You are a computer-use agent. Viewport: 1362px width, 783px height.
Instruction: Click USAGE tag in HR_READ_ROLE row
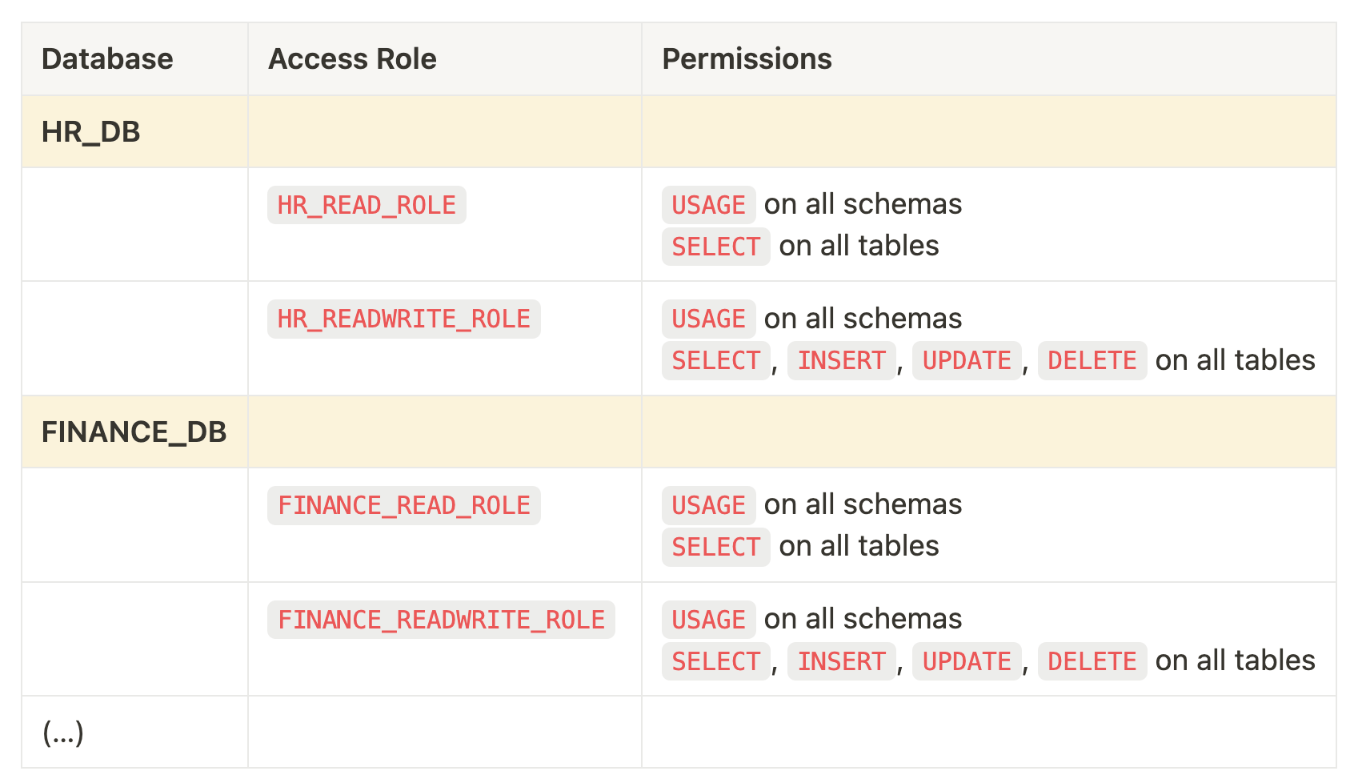708,206
